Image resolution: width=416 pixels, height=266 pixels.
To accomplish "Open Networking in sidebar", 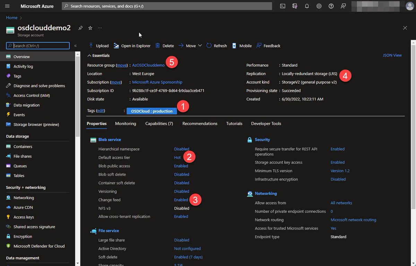I will tap(24, 198).
